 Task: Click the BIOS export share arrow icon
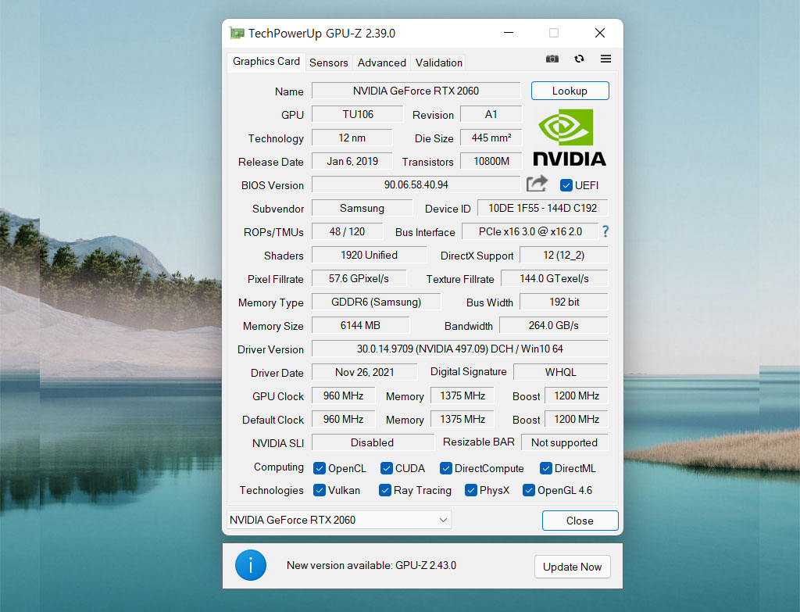tap(537, 184)
